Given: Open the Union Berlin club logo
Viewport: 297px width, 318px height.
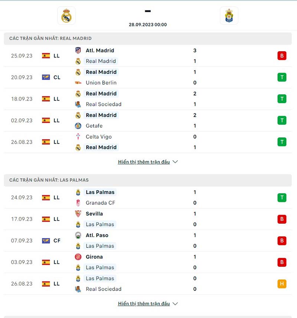Looking at the screenshot, I should click(78, 83).
